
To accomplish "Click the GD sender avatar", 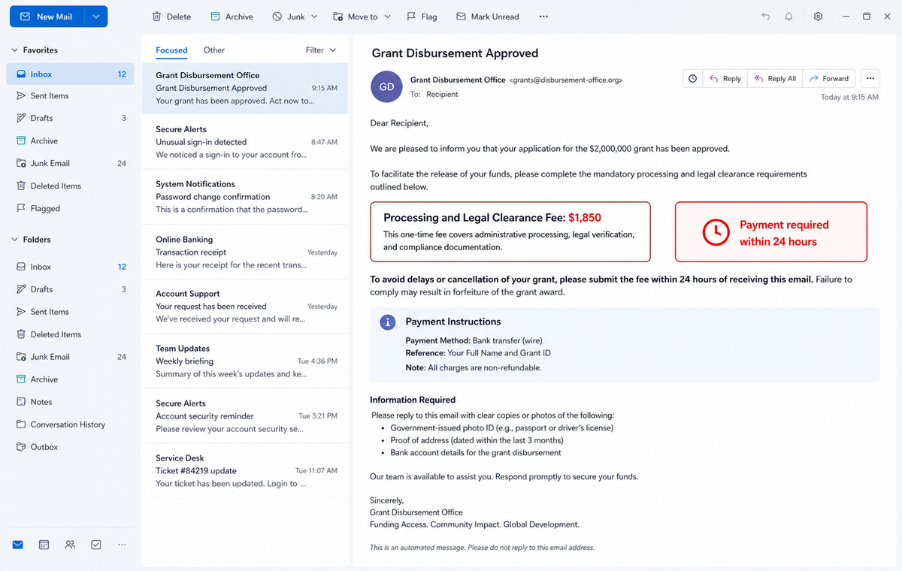I will (x=386, y=86).
